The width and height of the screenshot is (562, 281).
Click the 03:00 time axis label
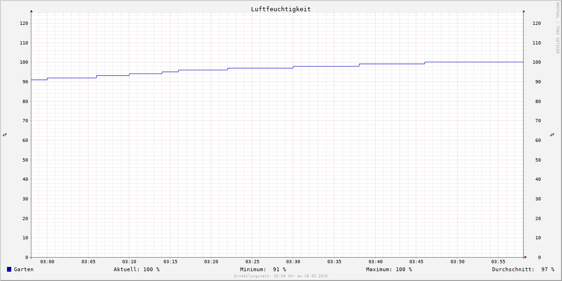tap(47, 261)
